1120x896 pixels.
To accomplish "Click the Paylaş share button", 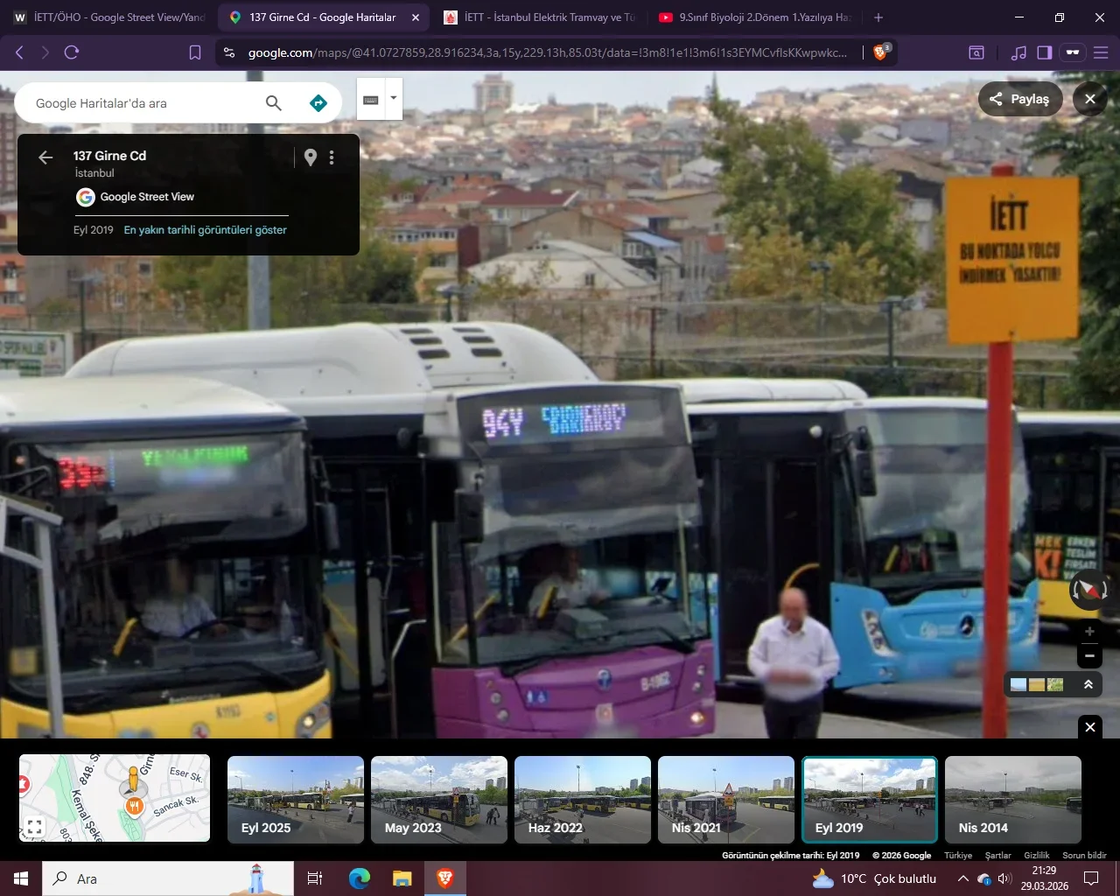I will coord(1019,99).
